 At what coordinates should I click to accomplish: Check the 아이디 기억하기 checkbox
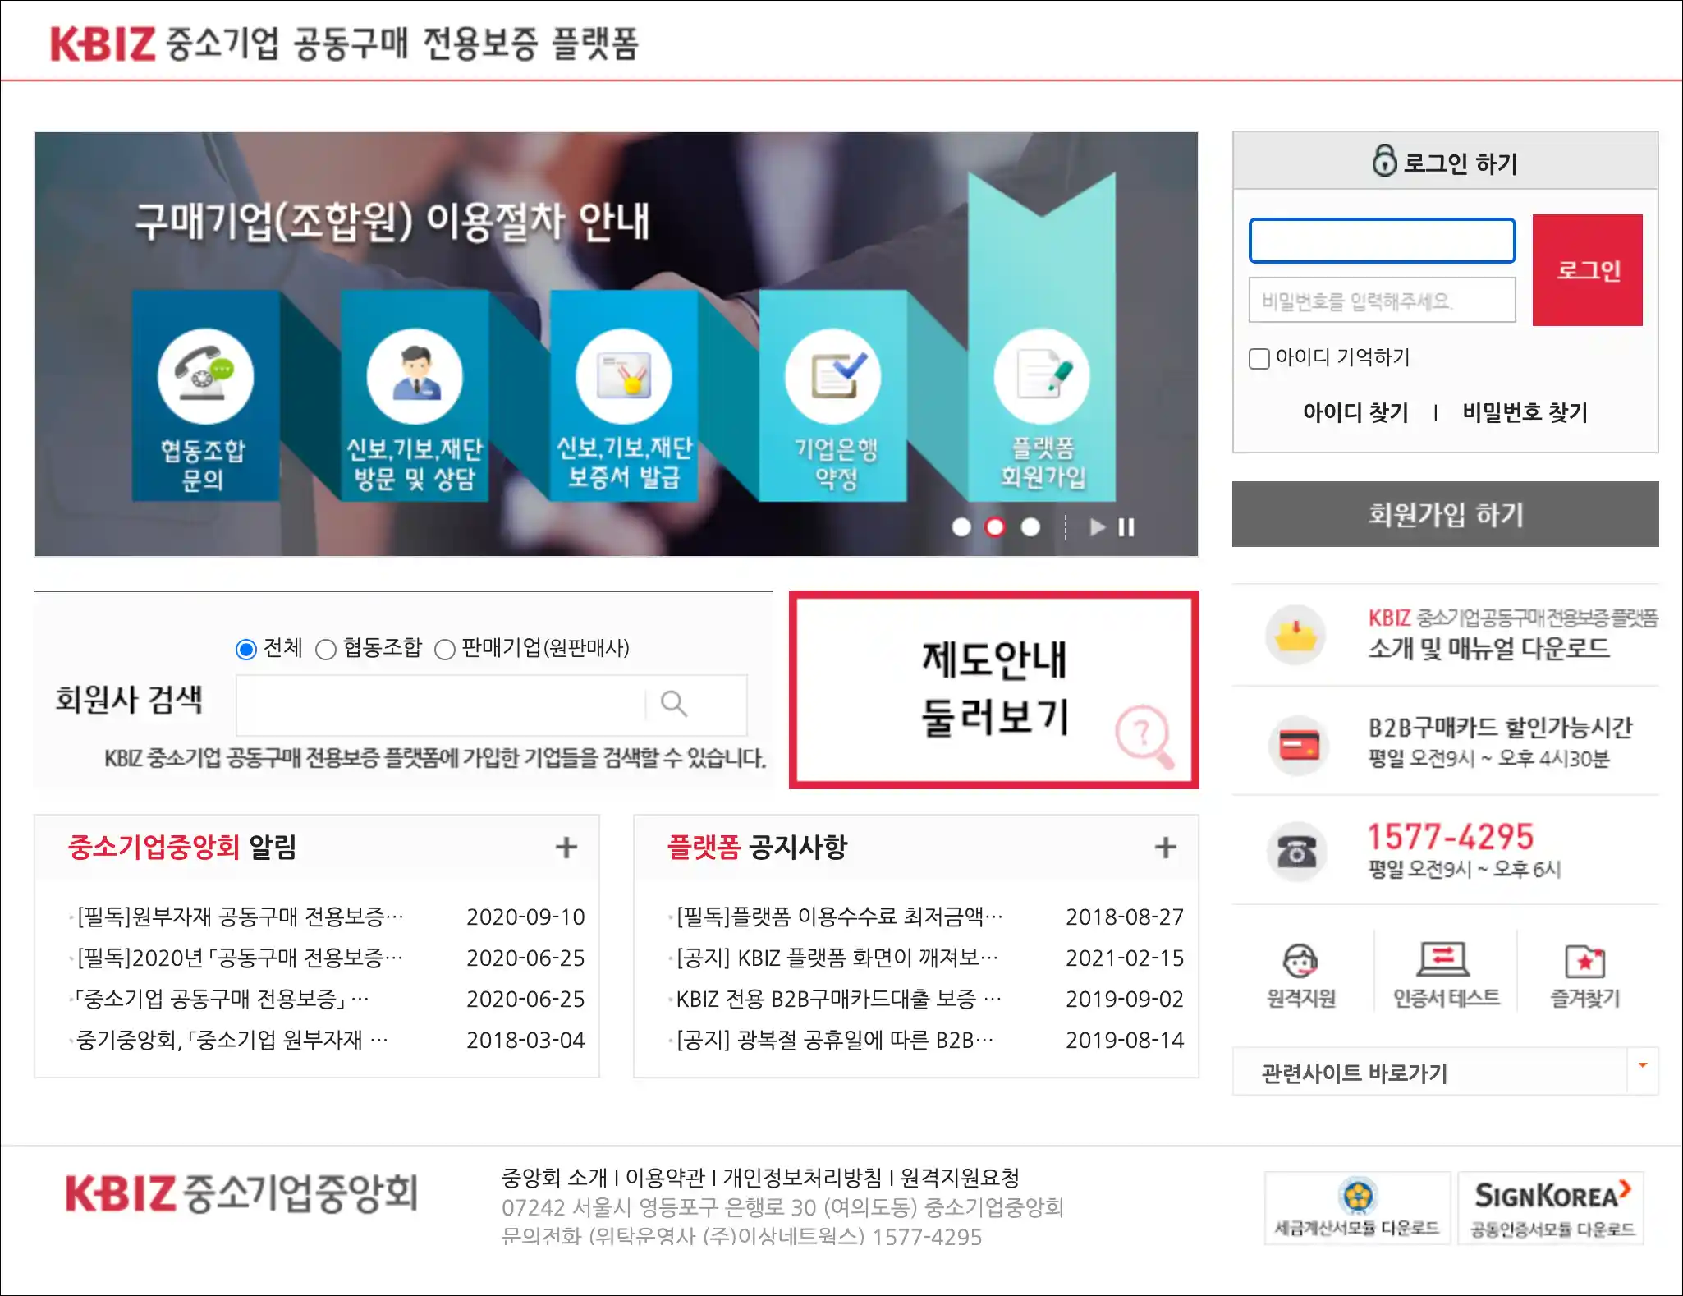coord(1259,359)
